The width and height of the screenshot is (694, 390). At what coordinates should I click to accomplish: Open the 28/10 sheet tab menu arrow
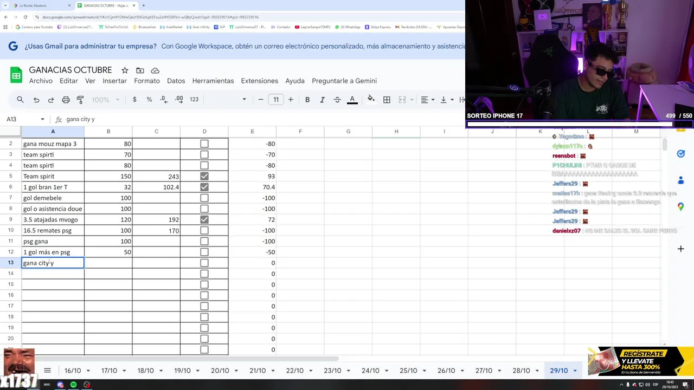537,370
